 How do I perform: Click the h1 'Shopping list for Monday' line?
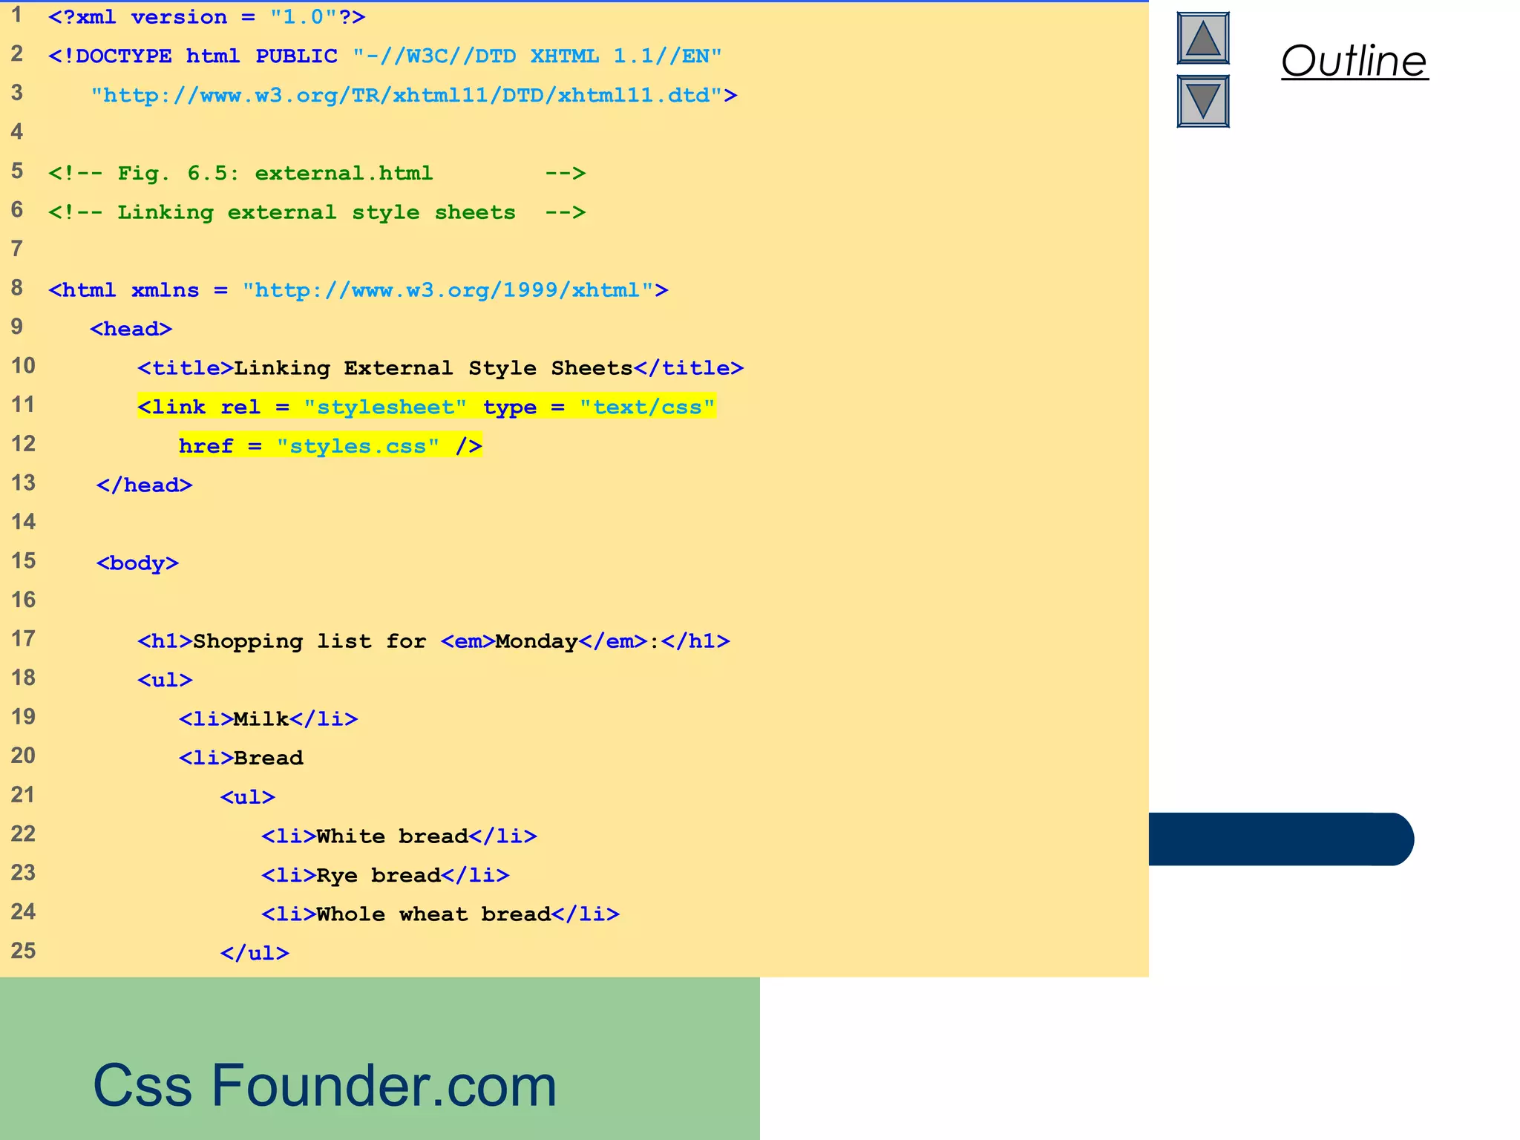434,641
